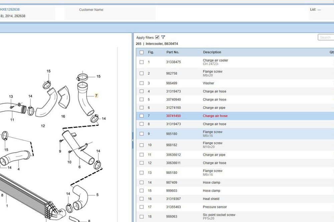Click callout 13 in the diagram
334x222 pixels.
pos(11,97)
